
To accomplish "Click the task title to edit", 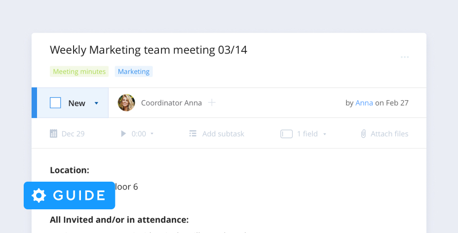I will (149, 50).
